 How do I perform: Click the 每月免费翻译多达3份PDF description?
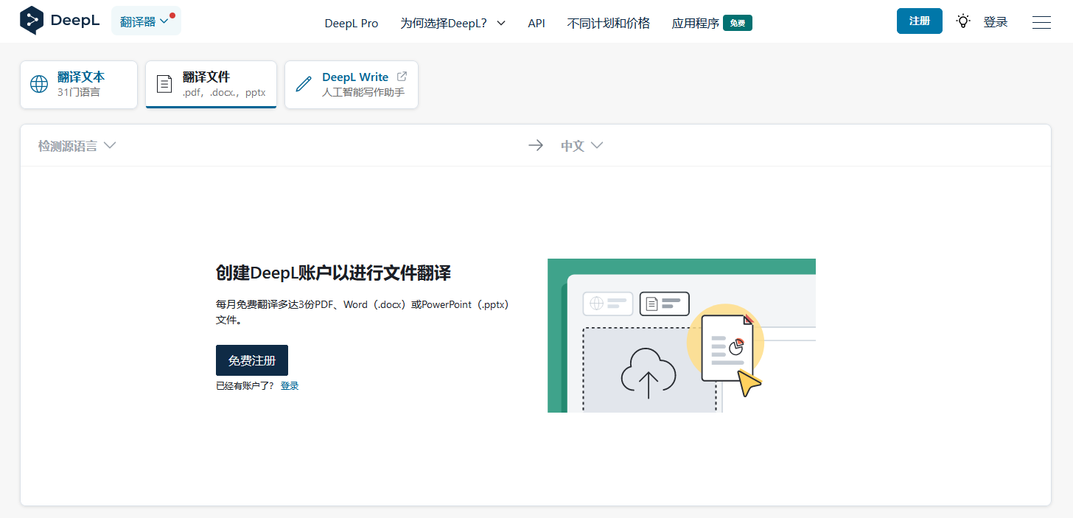point(363,312)
